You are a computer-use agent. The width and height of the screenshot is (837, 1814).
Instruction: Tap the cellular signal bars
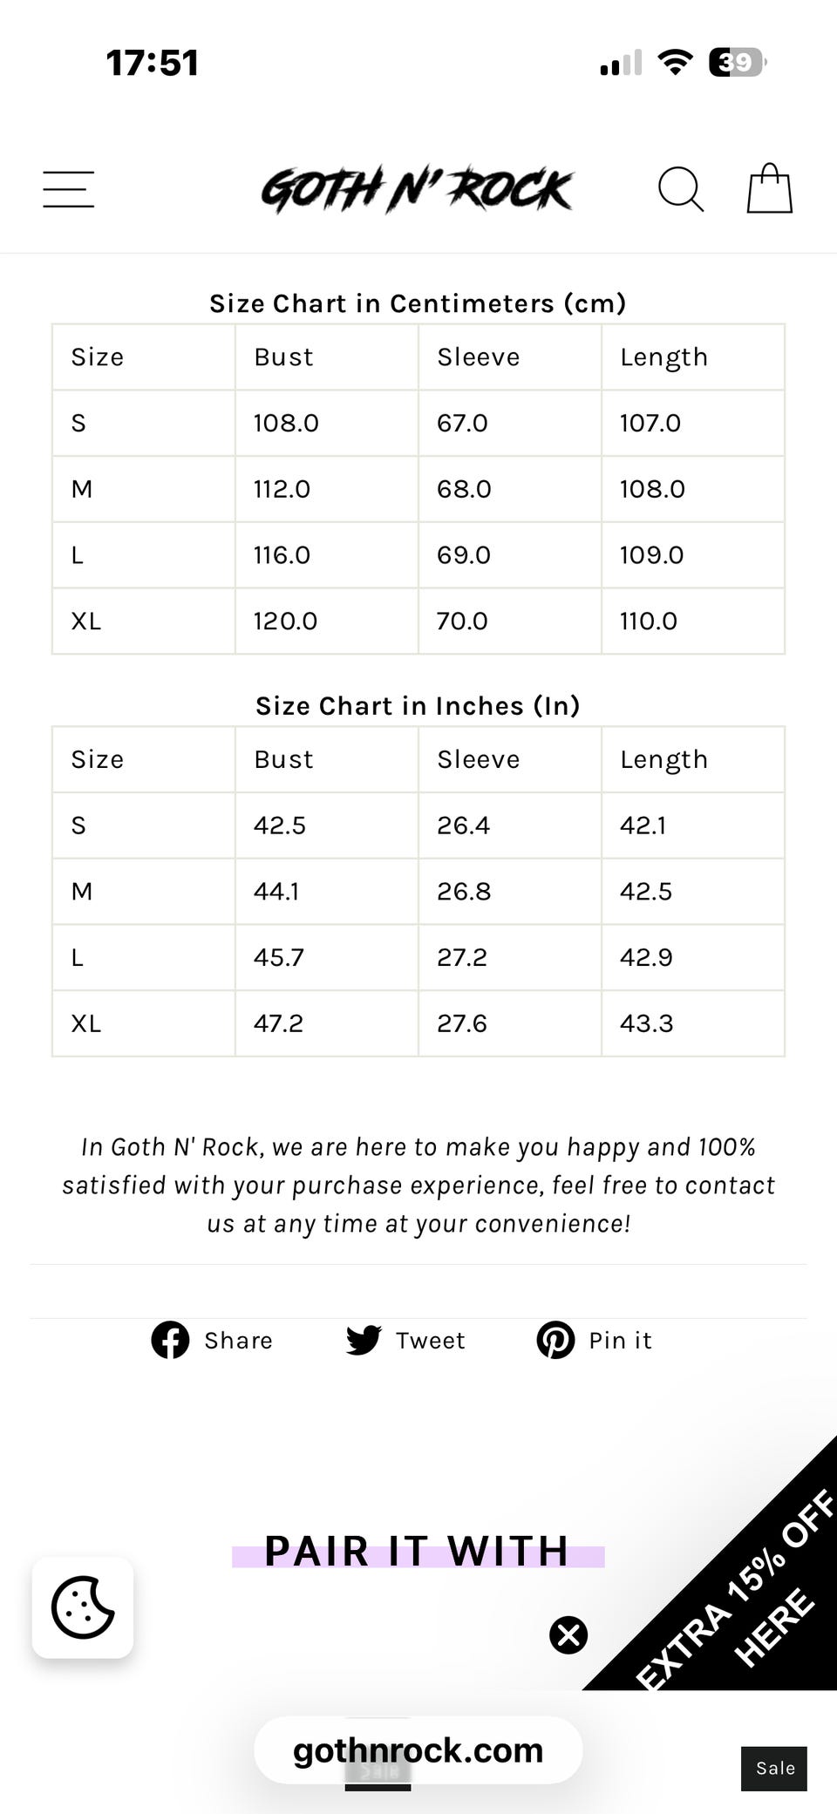pos(621,63)
